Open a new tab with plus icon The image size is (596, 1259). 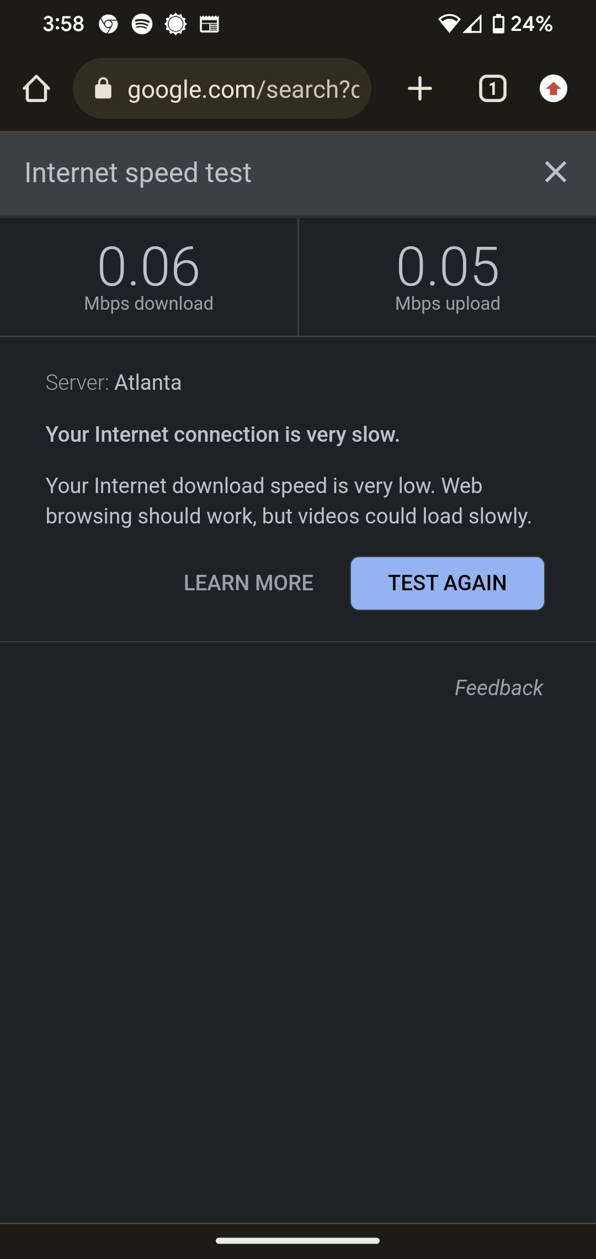pyautogui.click(x=420, y=89)
